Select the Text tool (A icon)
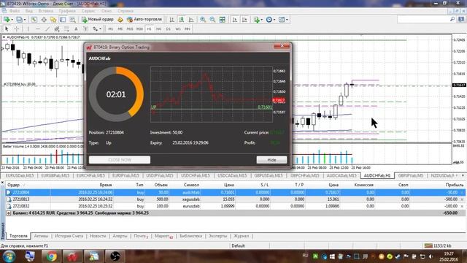Image resolution: width=467 pixels, height=263 pixels. [x=76, y=29]
